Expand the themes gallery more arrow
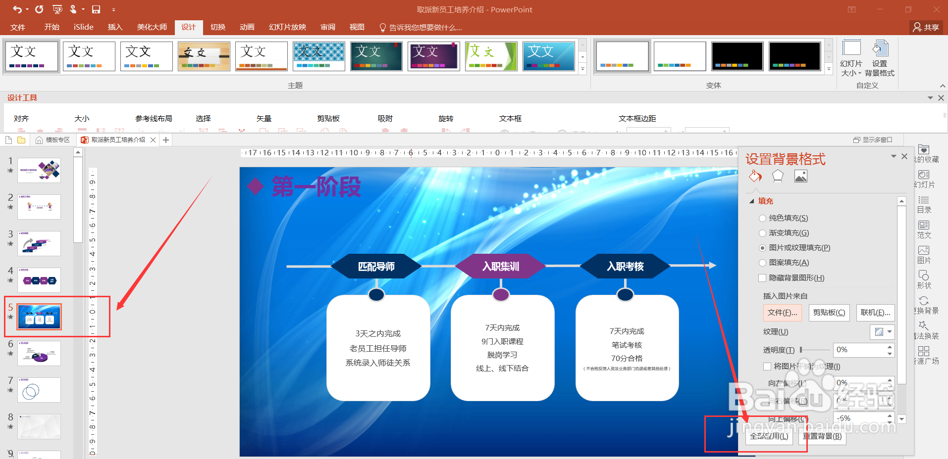 coord(582,70)
